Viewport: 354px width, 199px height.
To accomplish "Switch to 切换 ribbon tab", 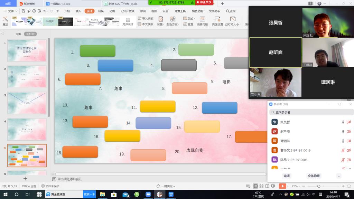I will 101,11.
